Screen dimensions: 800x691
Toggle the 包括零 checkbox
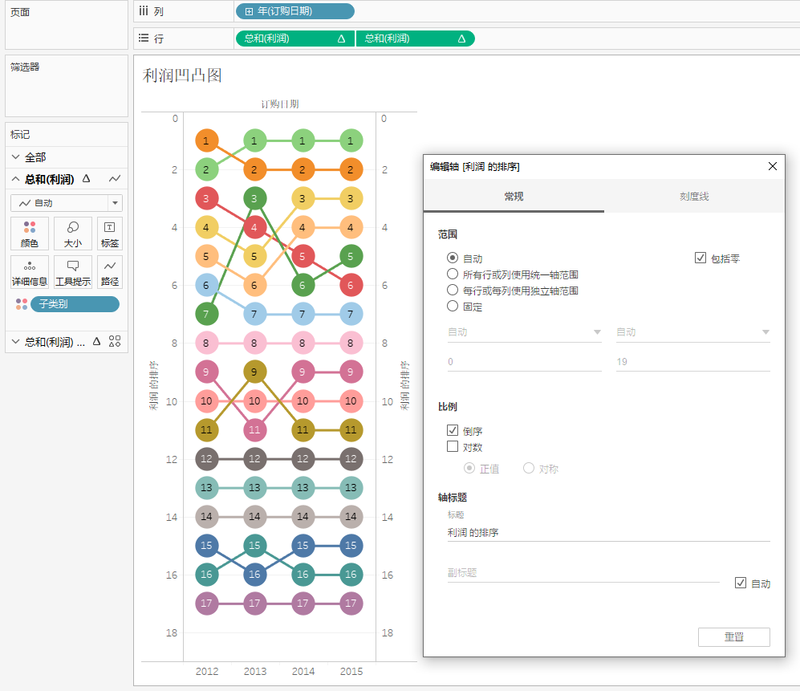[701, 258]
